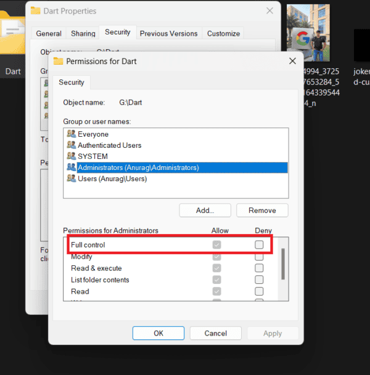Click the List folder contents label

[100, 280]
